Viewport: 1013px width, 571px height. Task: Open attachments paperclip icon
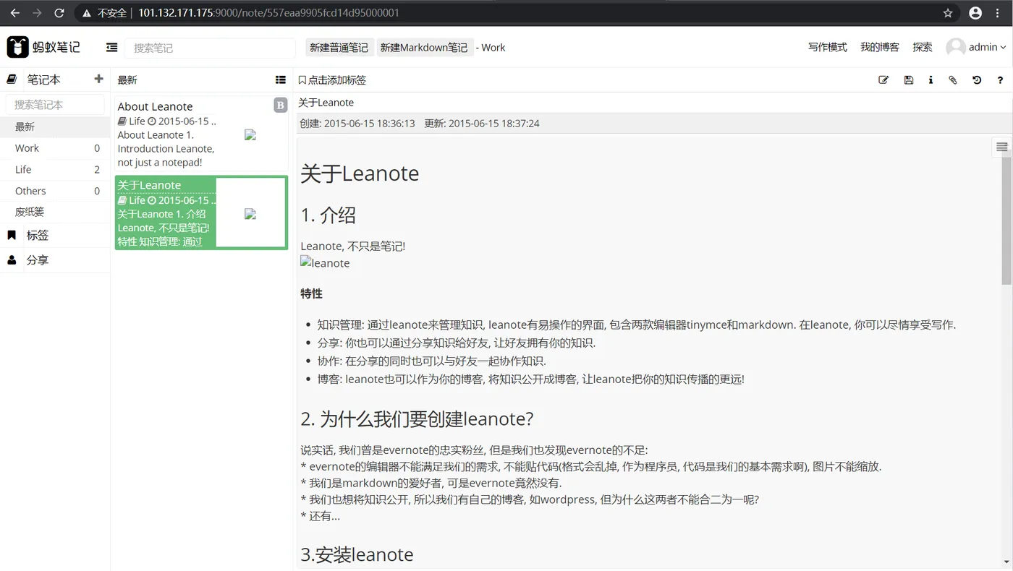point(953,80)
